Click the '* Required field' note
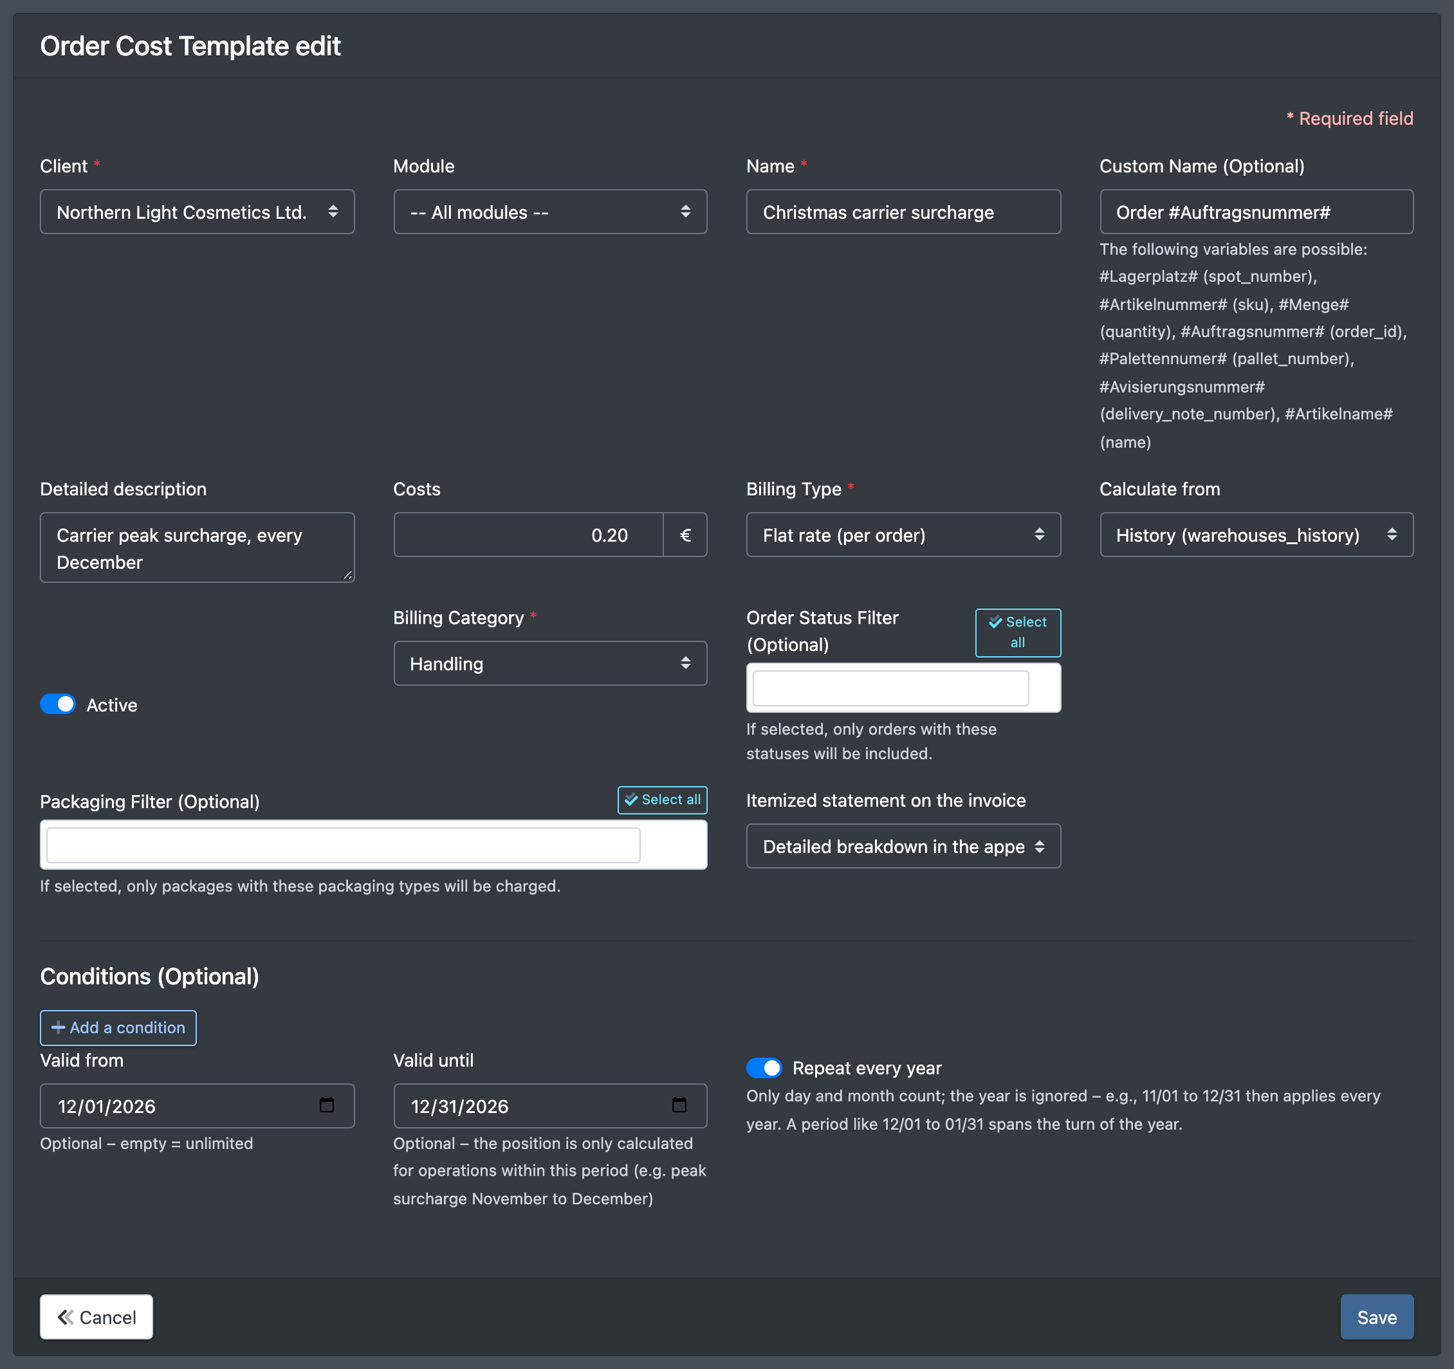 pyautogui.click(x=1349, y=118)
